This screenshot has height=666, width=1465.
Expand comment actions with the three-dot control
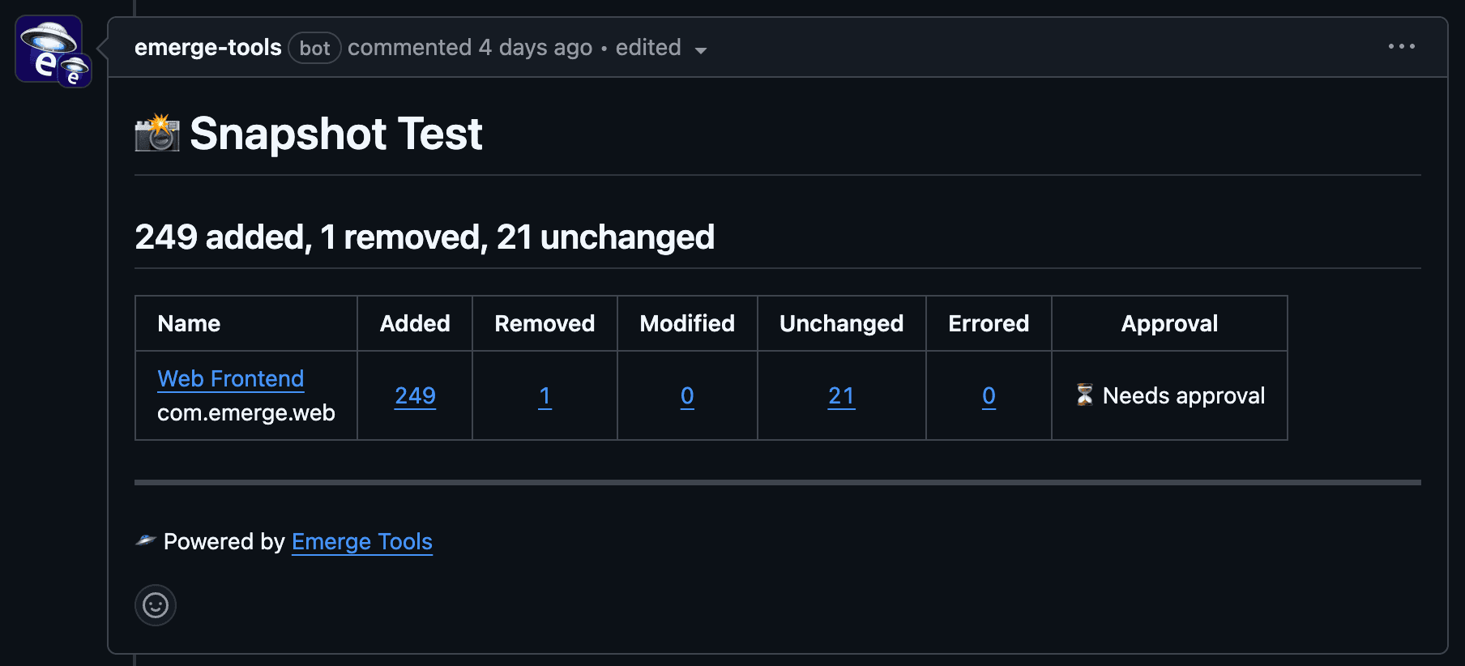(1400, 47)
